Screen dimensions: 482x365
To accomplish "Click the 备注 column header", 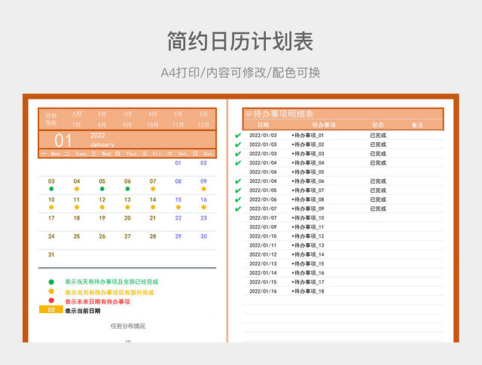I will pyautogui.click(x=417, y=125).
